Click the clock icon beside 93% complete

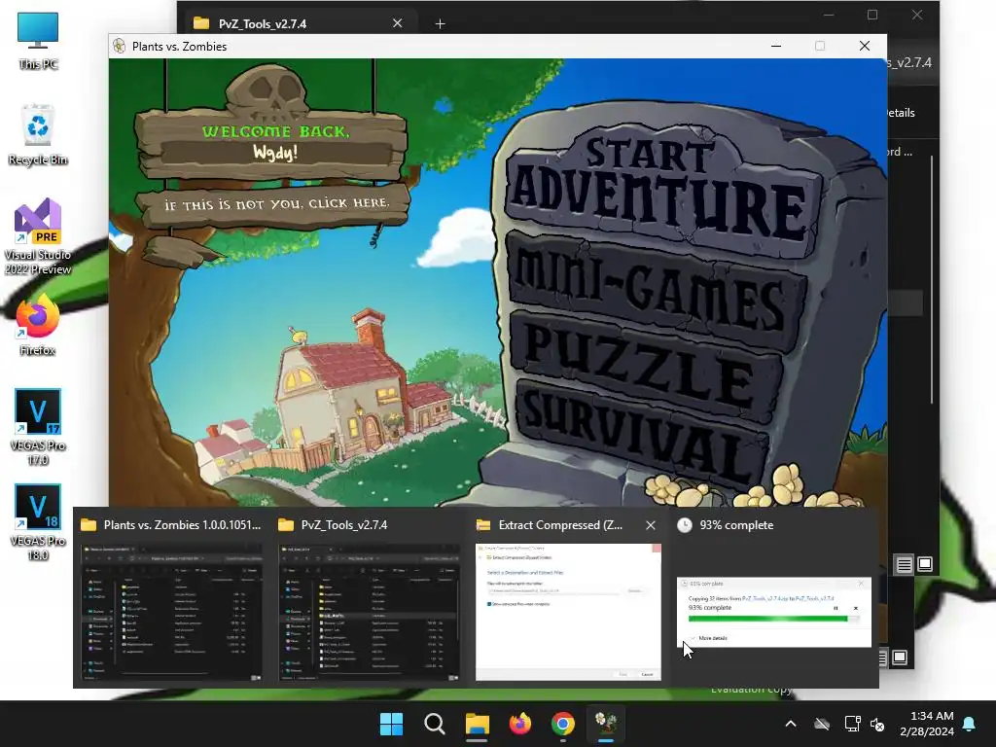click(684, 524)
